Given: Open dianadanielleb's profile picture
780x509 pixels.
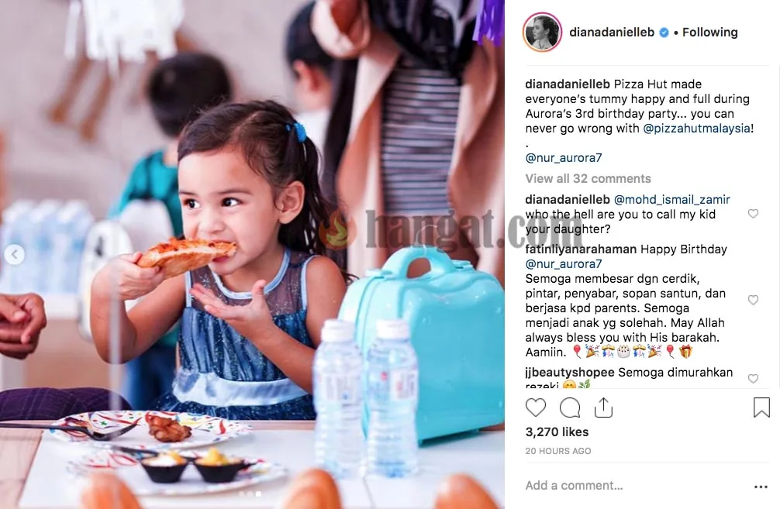Looking at the screenshot, I should 542,33.
